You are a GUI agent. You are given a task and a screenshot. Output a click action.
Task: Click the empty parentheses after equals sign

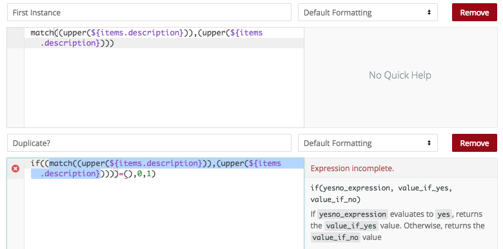coord(128,174)
